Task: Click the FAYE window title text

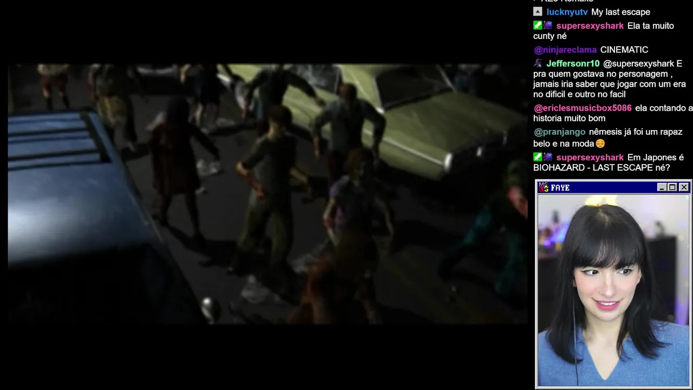Action: point(560,188)
